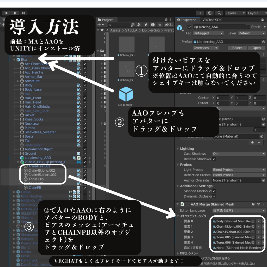Open the Tag dropdown showing Untagged
267x267 pixels.
pyautogui.click(x=208, y=33)
